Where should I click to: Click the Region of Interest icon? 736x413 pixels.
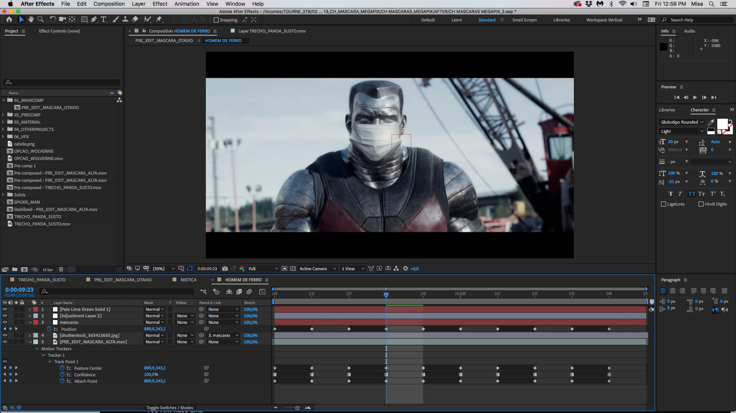pyautogui.click(x=284, y=269)
